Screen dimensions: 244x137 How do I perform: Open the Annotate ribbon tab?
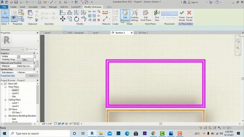coord(33,7)
